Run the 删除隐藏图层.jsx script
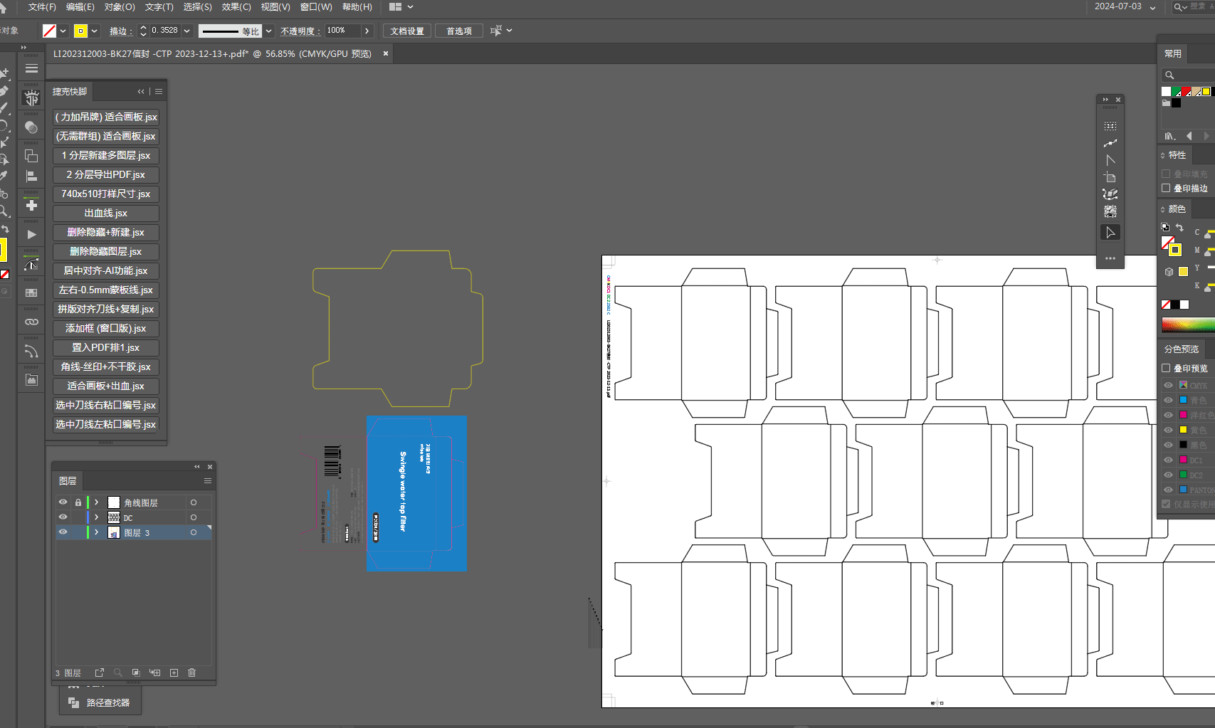Screen dimensions: 1215x728 click(x=106, y=252)
